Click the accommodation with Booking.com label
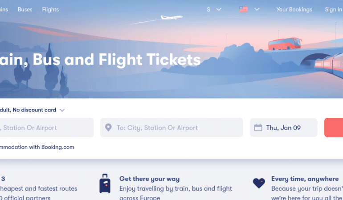 coord(37,147)
